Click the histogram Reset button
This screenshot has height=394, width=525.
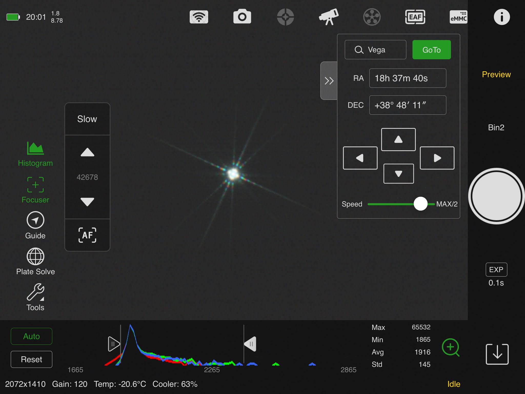pyautogui.click(x=32, y=359)
